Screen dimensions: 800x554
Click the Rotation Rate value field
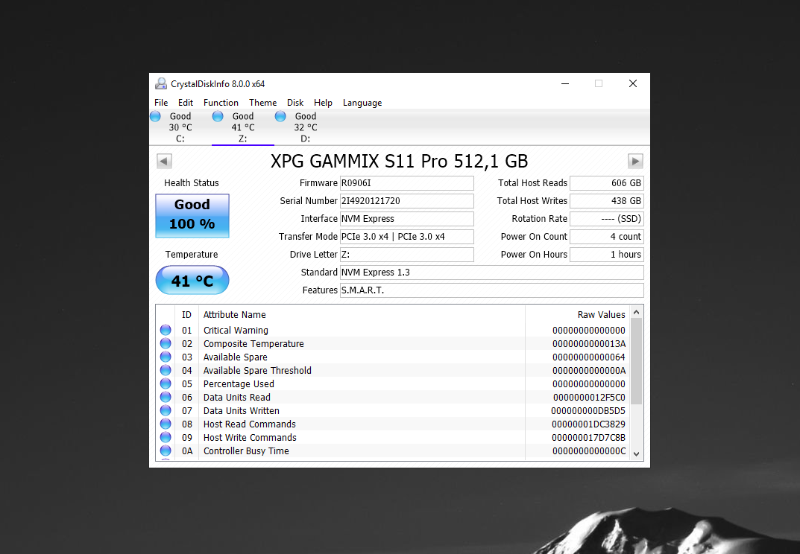click(607, 219)
